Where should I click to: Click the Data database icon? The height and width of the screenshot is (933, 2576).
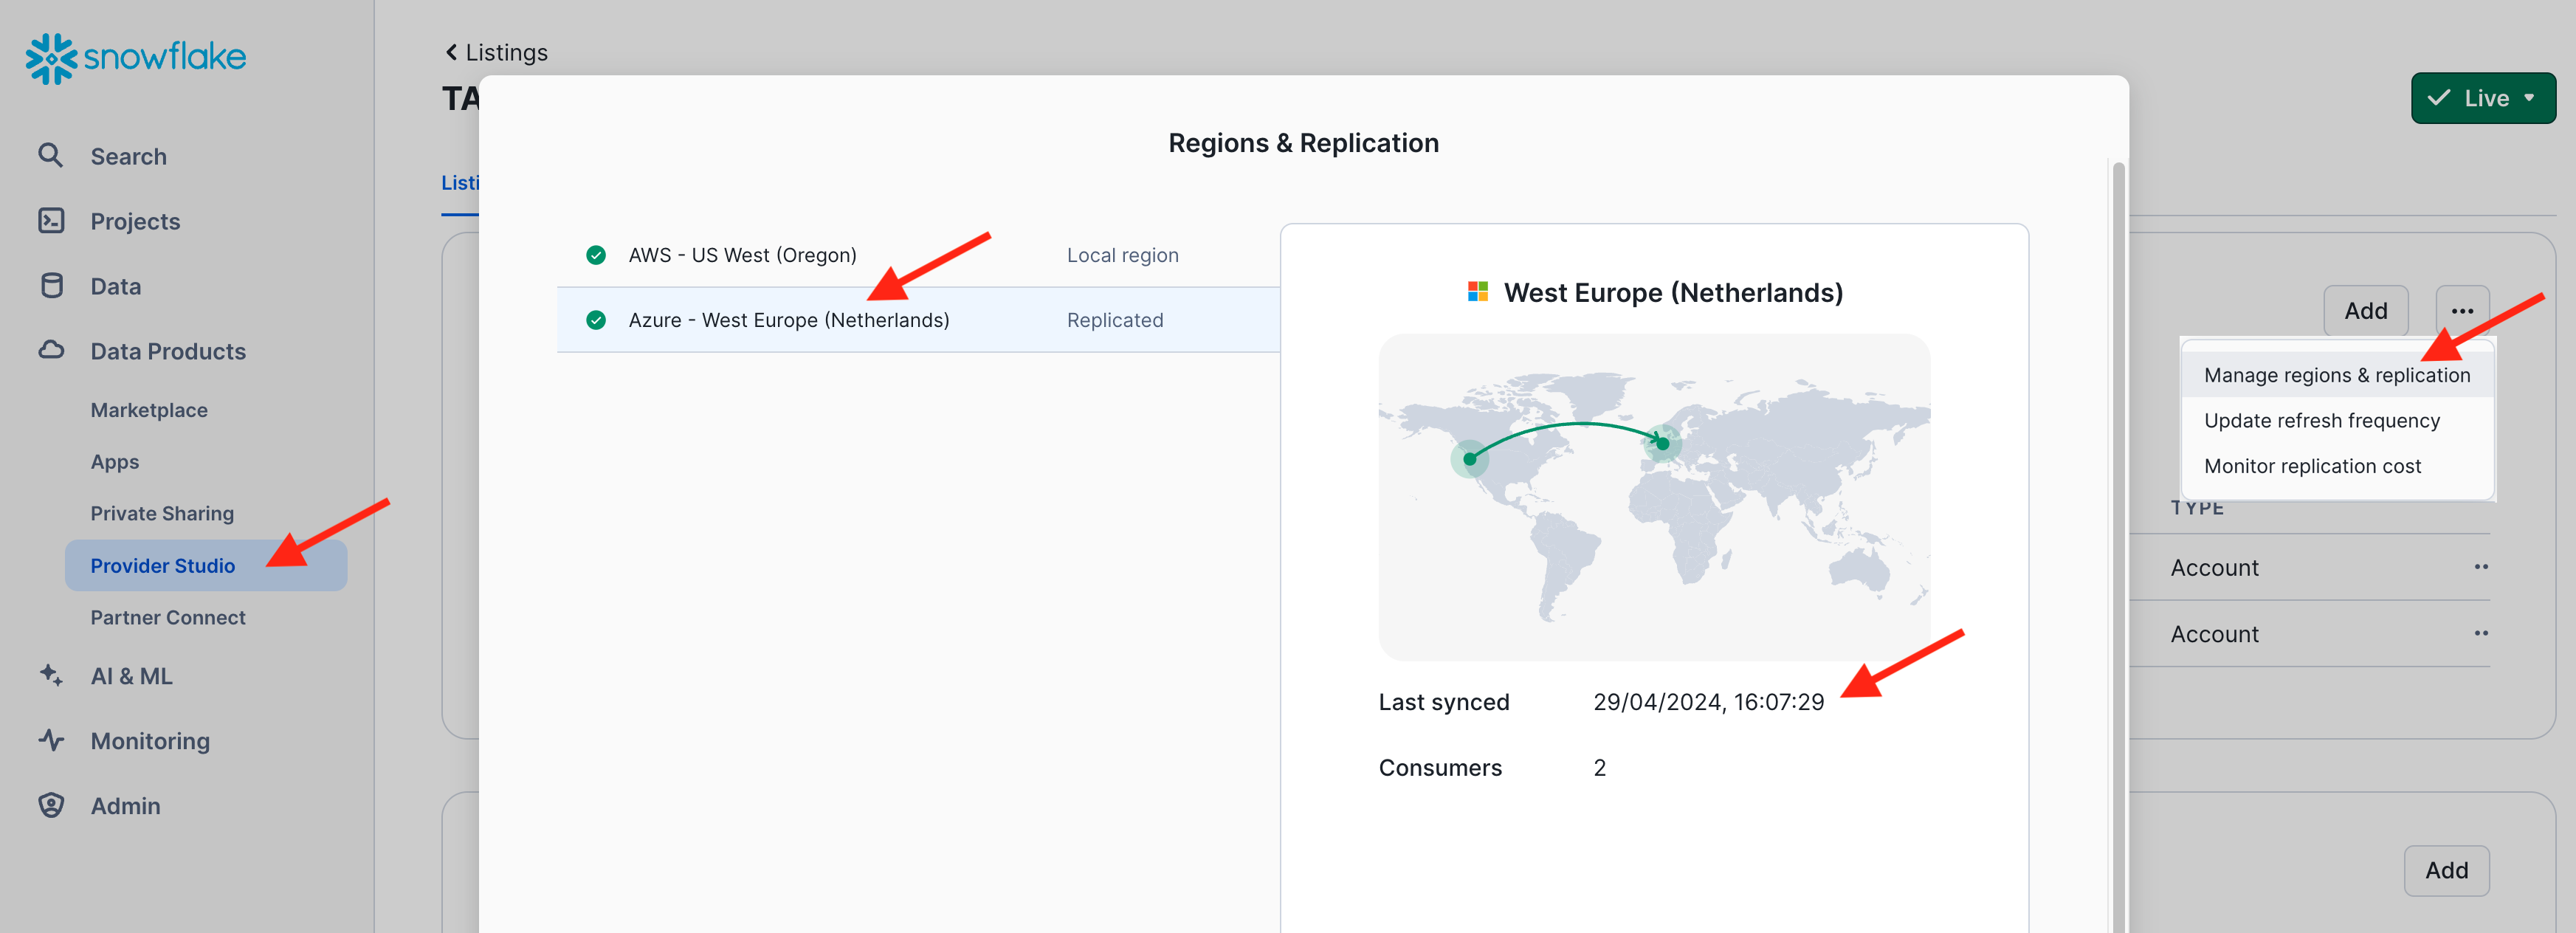pyautogui.click(x=51, y=286)
